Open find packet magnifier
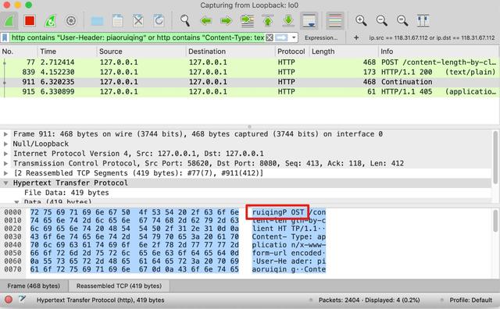 click(x=185, y=21)
